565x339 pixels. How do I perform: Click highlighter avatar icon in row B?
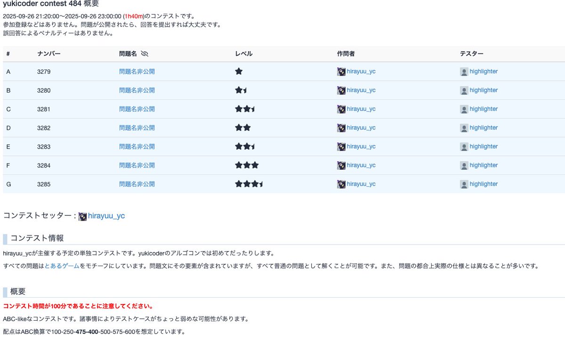click(x=464, y=90)
